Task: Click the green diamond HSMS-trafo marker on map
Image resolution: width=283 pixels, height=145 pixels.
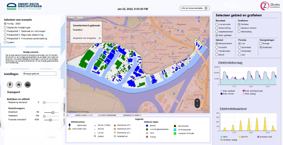Action: tap(129, 67)
